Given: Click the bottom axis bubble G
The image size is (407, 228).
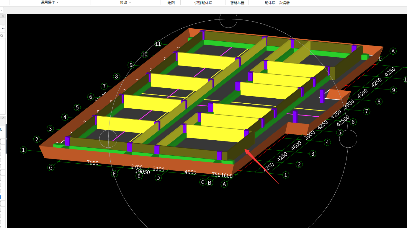Looking at the screenshot, I should pos(51,168).
